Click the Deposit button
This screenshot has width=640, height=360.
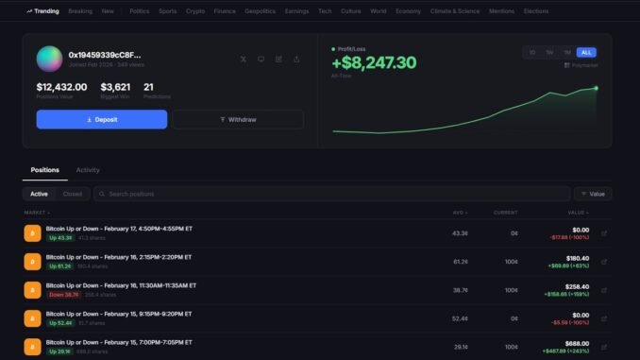[102, 119]
